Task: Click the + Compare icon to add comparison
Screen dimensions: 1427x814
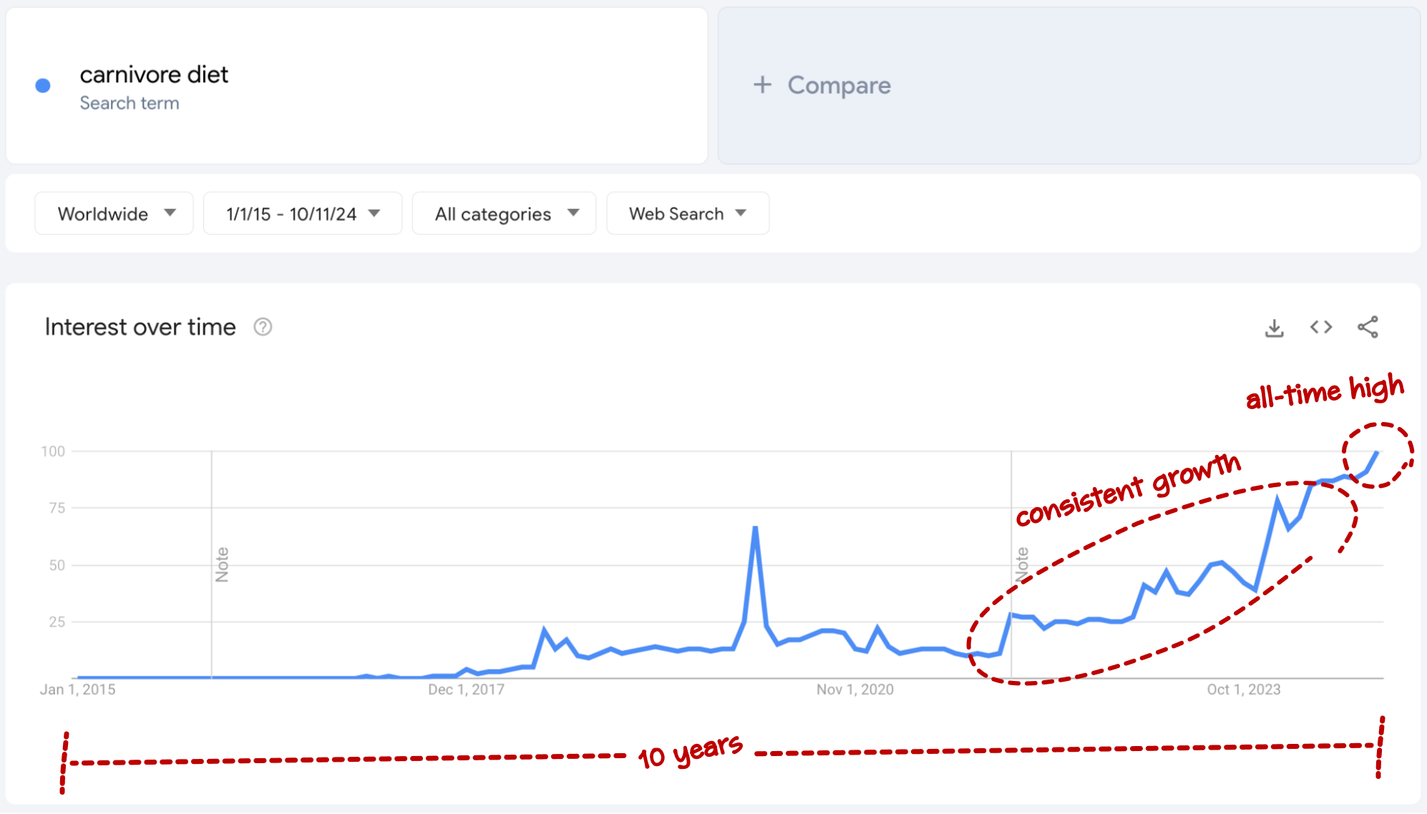Action: [x=823, y=84]
